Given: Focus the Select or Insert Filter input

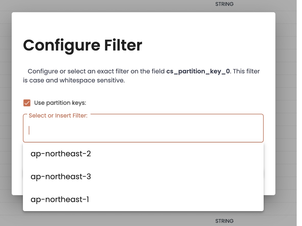Looking at the screenshot, I should pos(144,130).
